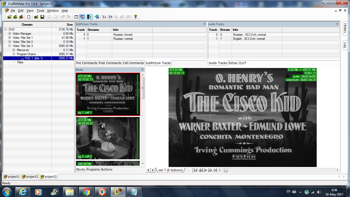Play the preview video
Viewport: 350px width, 197px height.
pyautogui.click(x=205, y=170)
